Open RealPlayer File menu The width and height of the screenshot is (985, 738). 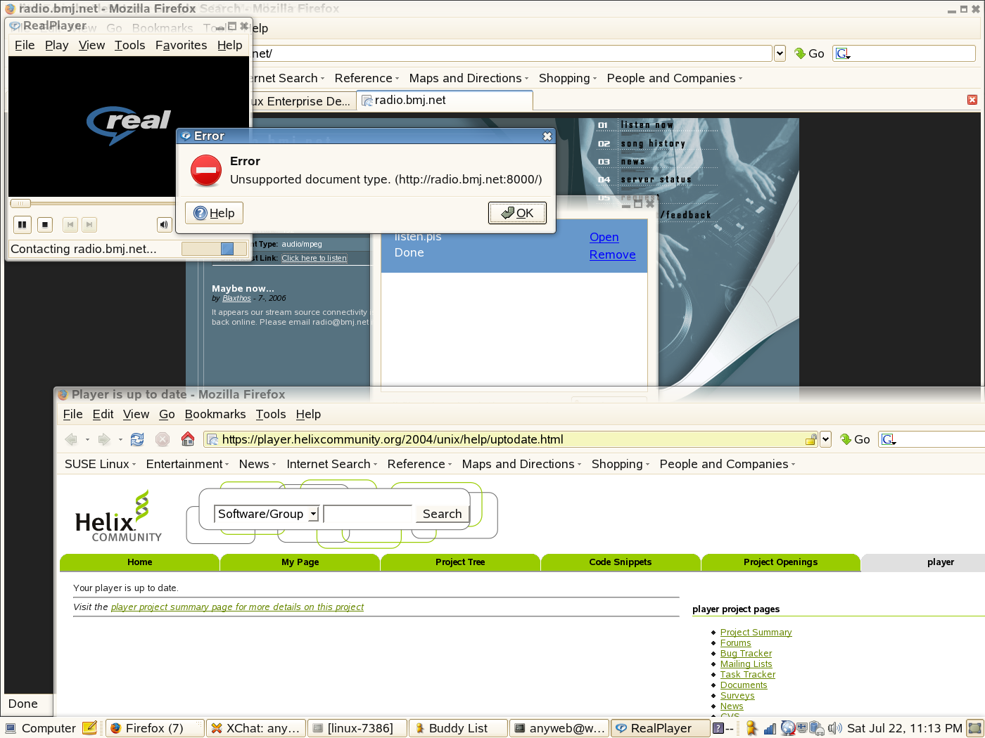coord(25,45)
